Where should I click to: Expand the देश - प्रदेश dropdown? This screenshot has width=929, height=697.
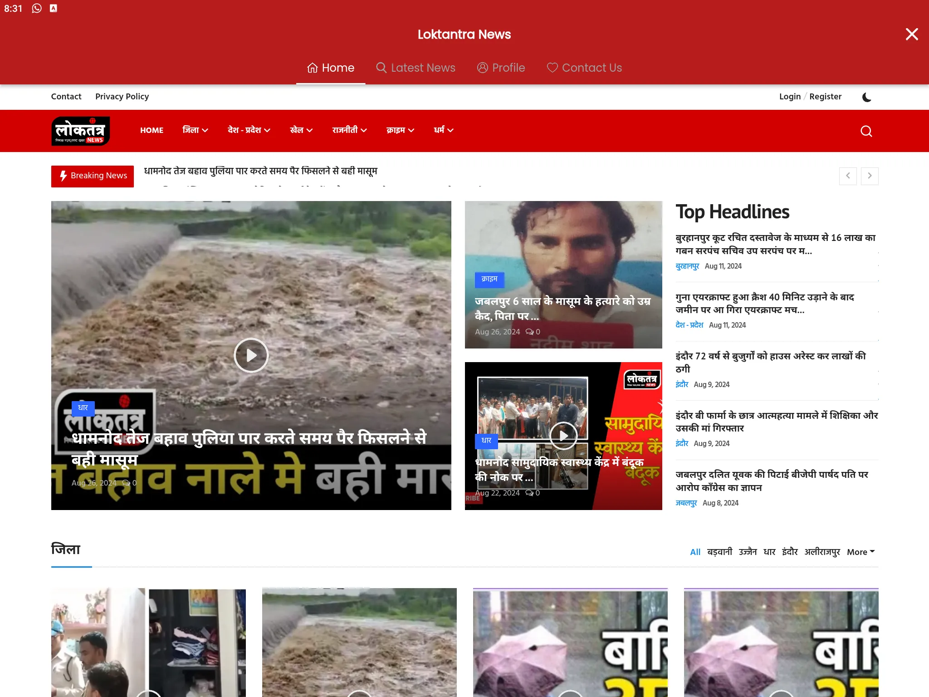tap(249, 130)
